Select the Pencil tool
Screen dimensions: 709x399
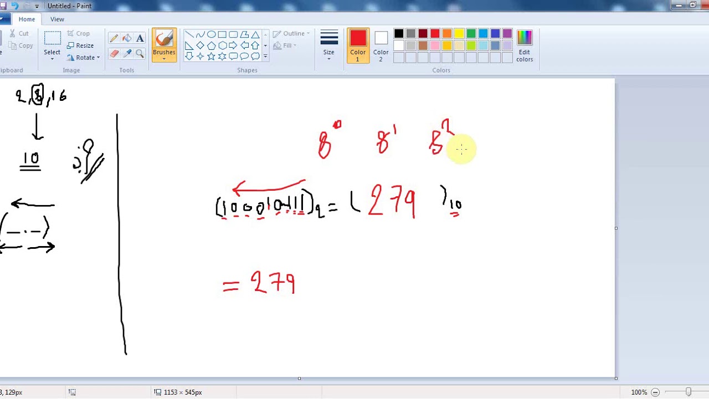click(114, 38)
